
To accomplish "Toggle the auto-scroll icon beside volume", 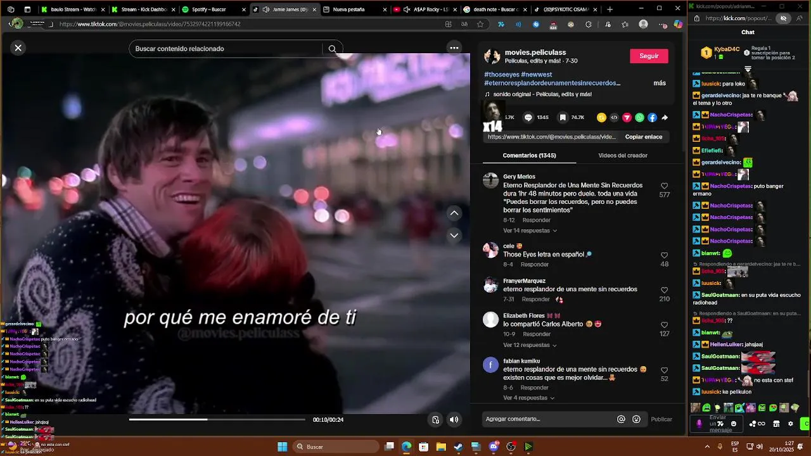I will coord(435,419).
